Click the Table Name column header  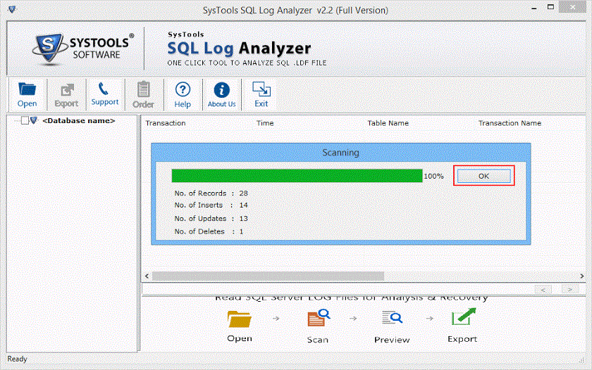tap(388, 123)
